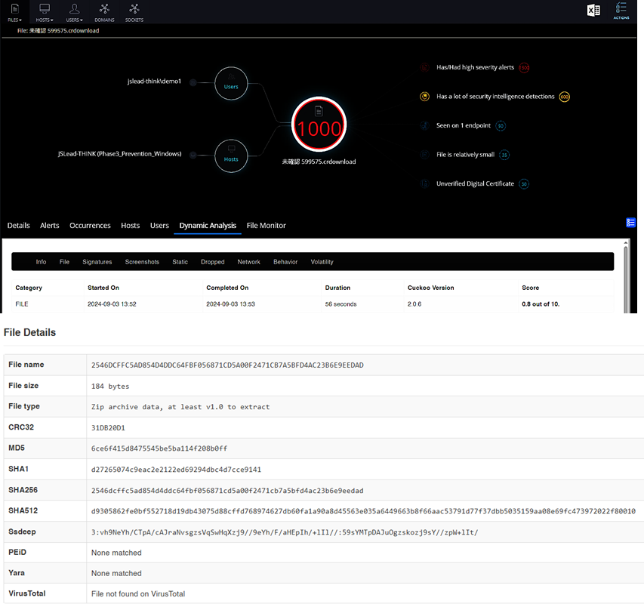644x604 pixels.
Task: Click the Domains network icon
Action: point(104,11)
